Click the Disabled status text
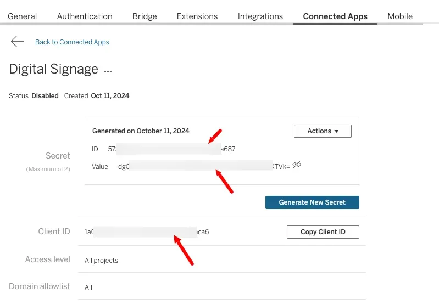 [x=45, y=96]
